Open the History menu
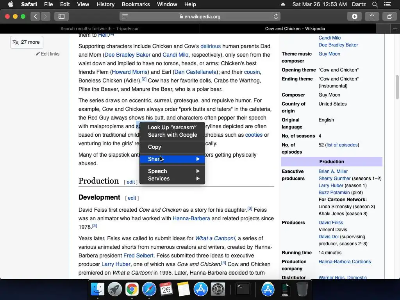 tap(105, 4)
